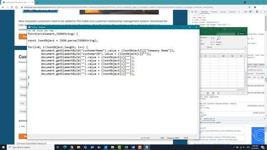Viewport: 267px width, 150px height.
Task: Reload the page in Chrome
Action: click(12, 7)
